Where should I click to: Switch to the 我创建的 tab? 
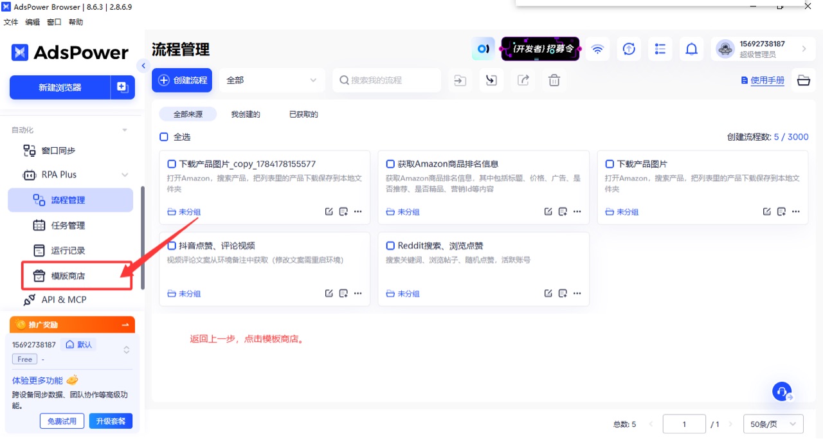click(x=246, y=114)
